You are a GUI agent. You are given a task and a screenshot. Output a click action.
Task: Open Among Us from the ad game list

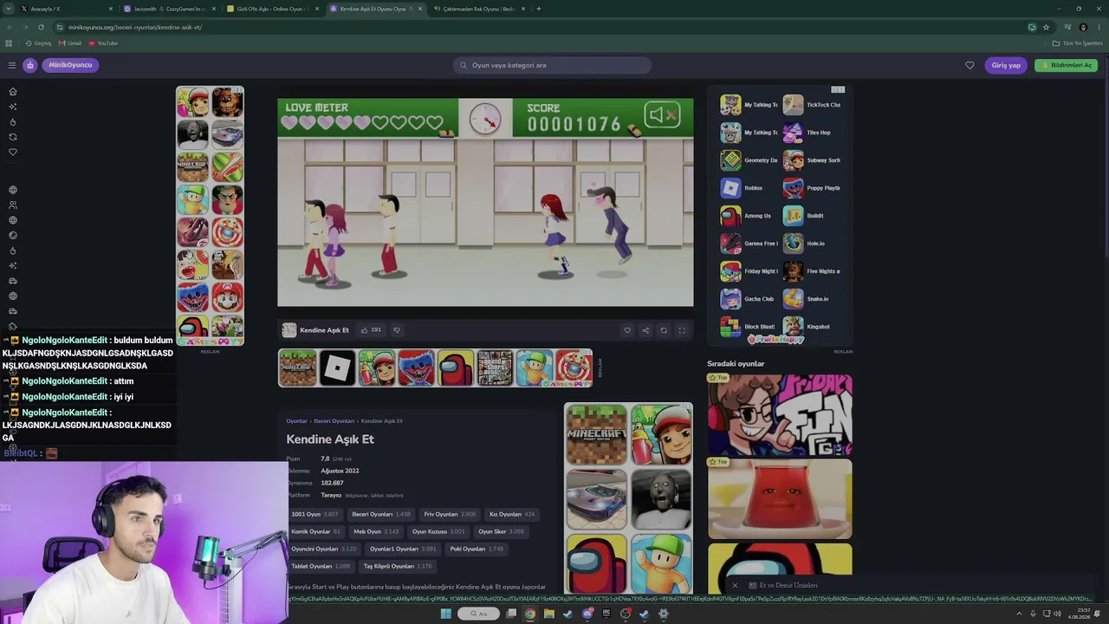pos(746,216)
